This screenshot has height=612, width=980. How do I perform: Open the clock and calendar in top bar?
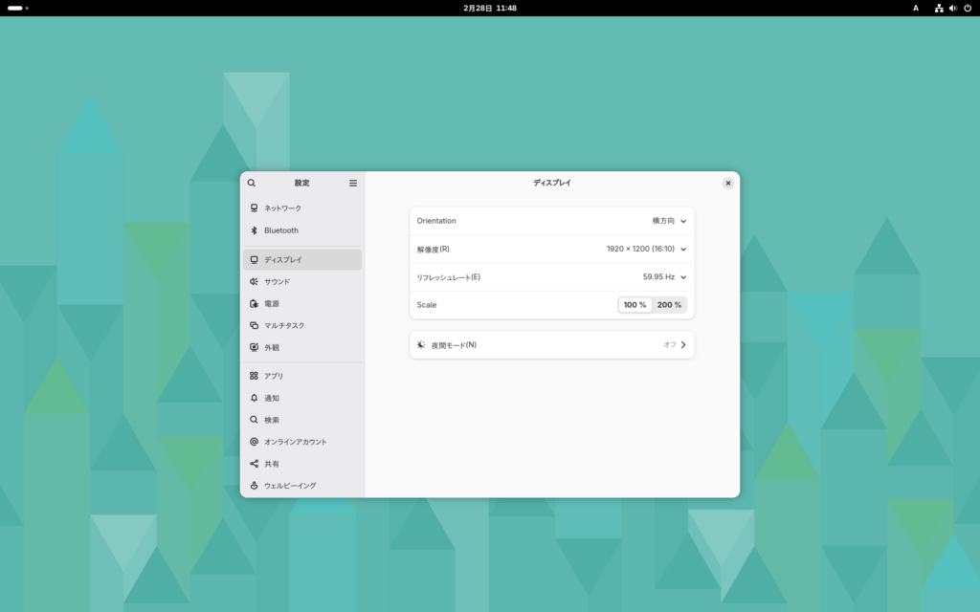(490, 8)
